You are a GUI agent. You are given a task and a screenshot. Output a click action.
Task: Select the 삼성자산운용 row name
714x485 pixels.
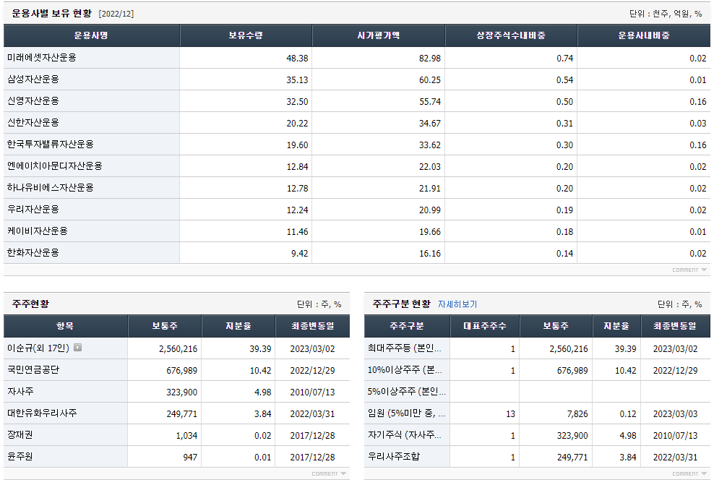[33, 80]
